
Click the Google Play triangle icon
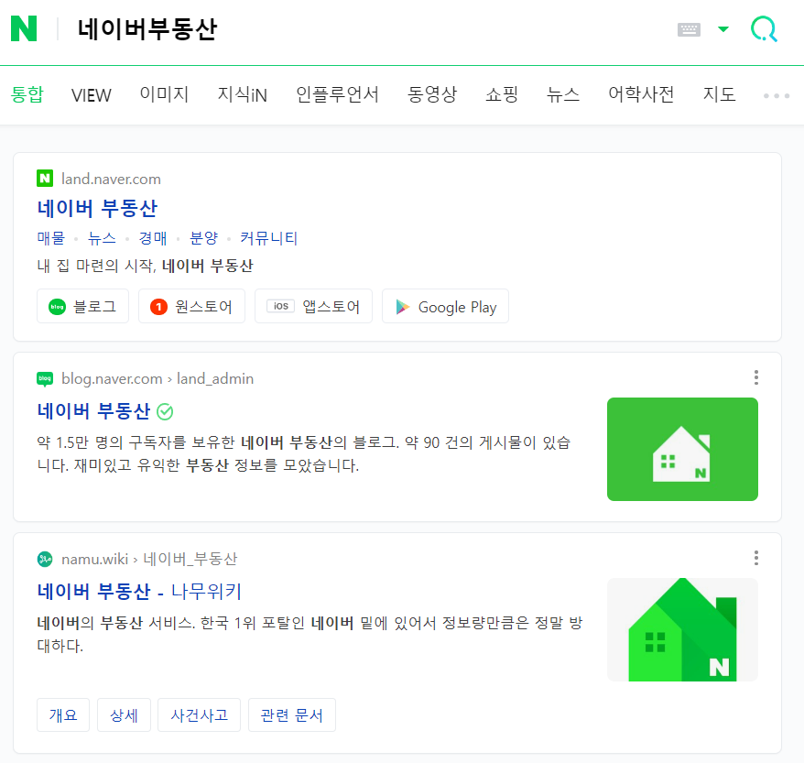pos(401,306)
